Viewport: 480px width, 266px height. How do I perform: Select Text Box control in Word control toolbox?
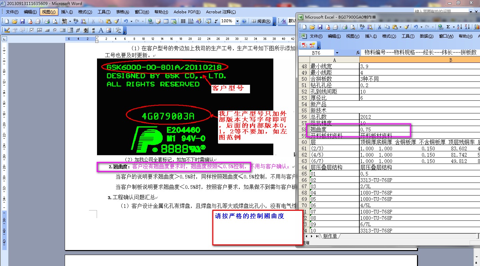click(x=39, y=30)
